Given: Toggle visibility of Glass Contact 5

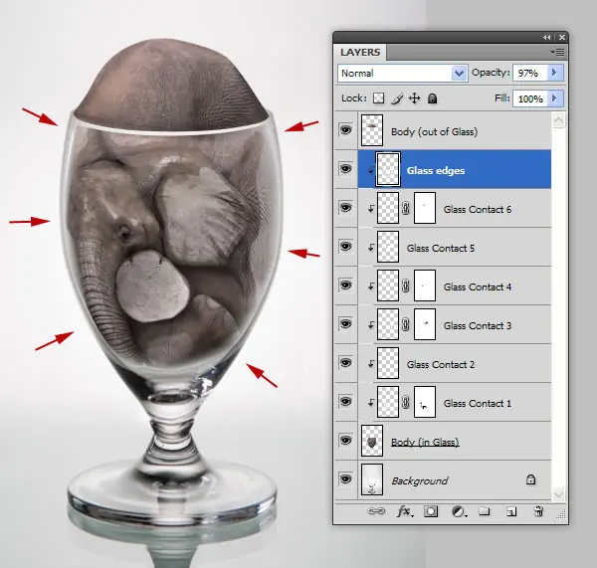Looking at the screenshot, I should click(x=345, y=247).
